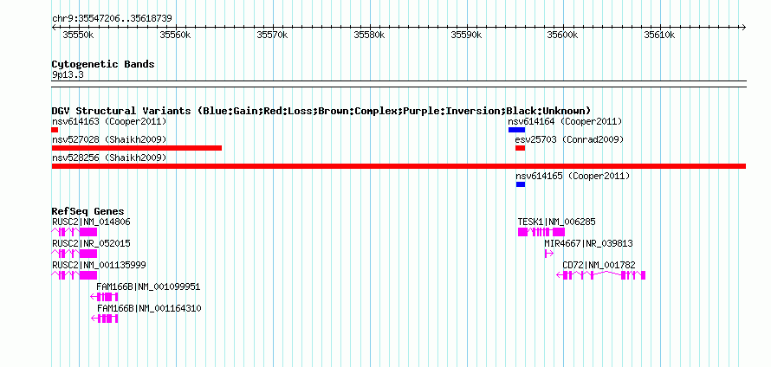Image resolution: width=771 pixels, height=367 pixels.
Task: Select the nsv614163 (Cooper2011) label
Action: pos(109,121)
